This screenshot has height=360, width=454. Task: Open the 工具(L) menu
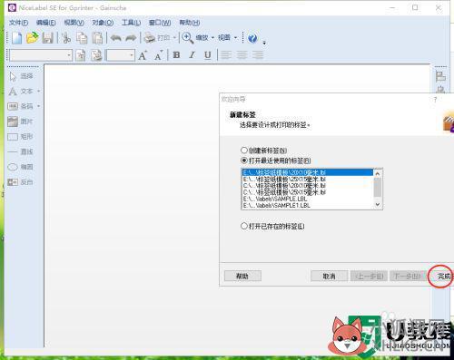pos(131,23)
